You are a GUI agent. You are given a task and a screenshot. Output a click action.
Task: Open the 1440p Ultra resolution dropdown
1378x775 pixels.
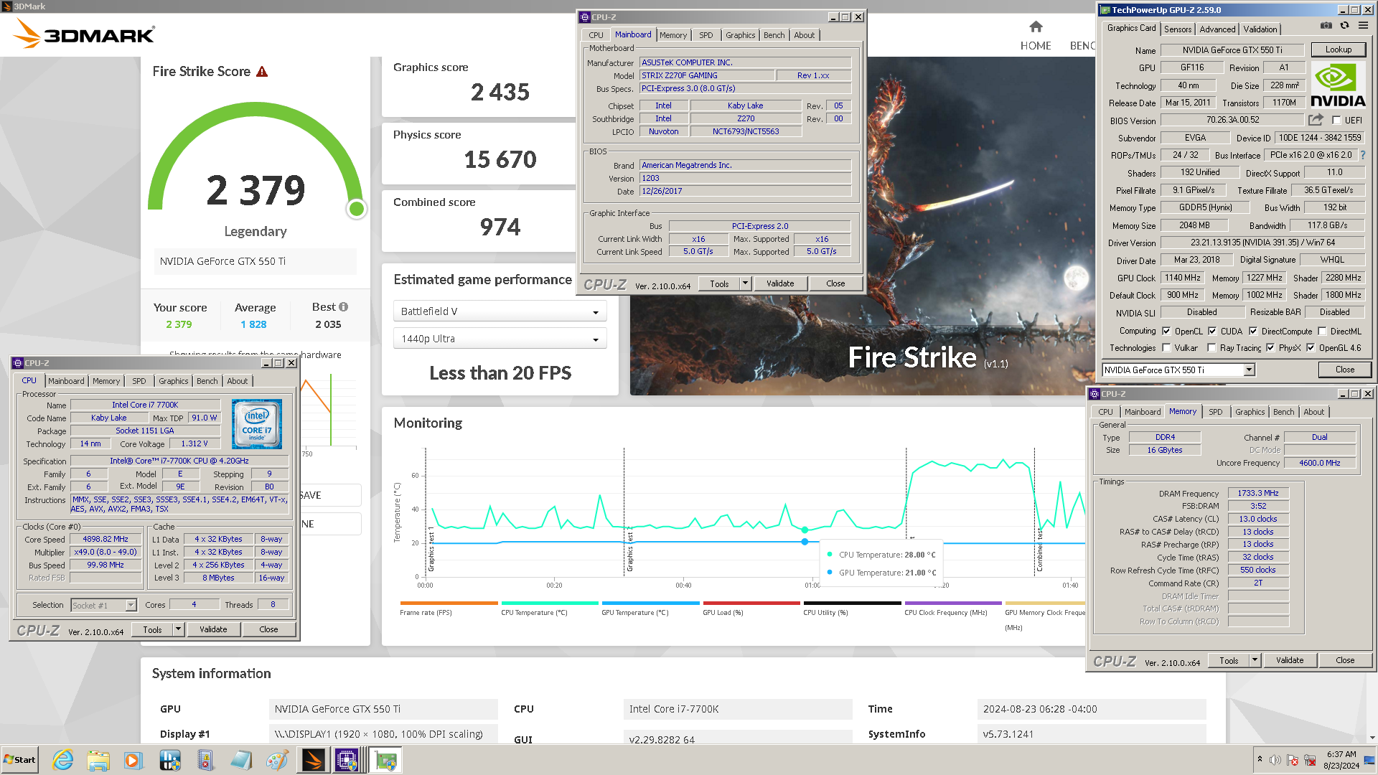pos(500,339)
